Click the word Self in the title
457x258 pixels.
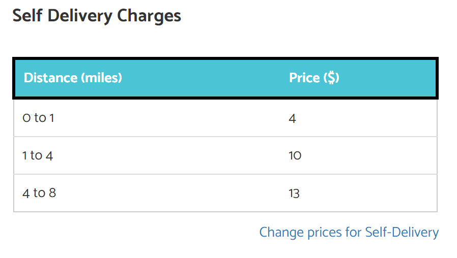(x=27, y=15)
